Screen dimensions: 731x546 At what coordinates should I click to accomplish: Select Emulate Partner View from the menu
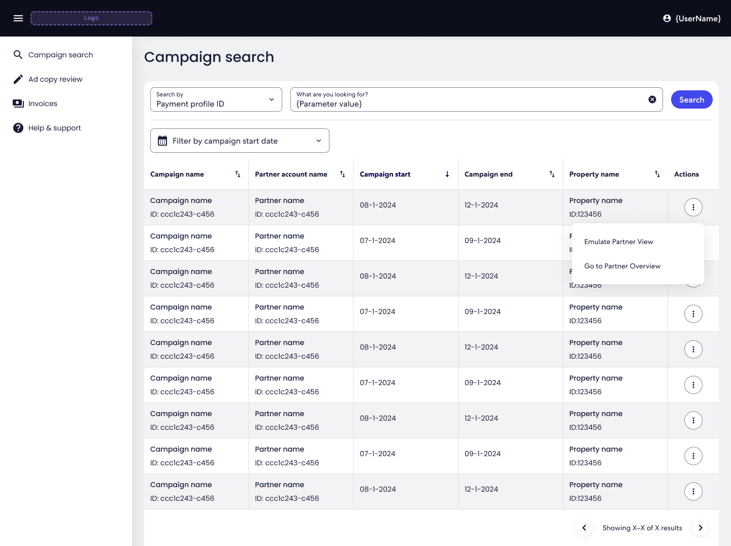pos(619,242)
